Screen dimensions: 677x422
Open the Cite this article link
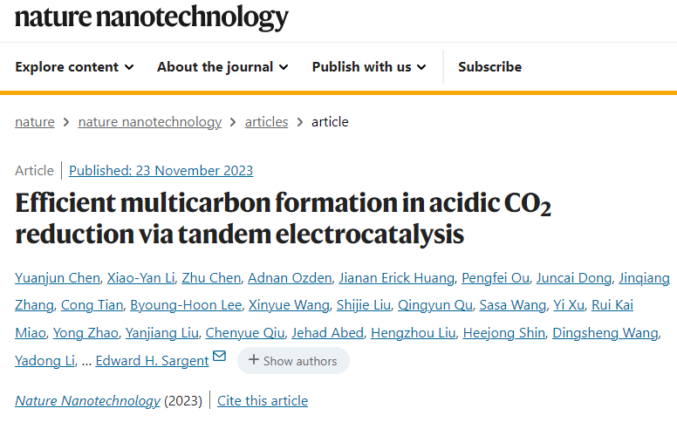point(263,401)
